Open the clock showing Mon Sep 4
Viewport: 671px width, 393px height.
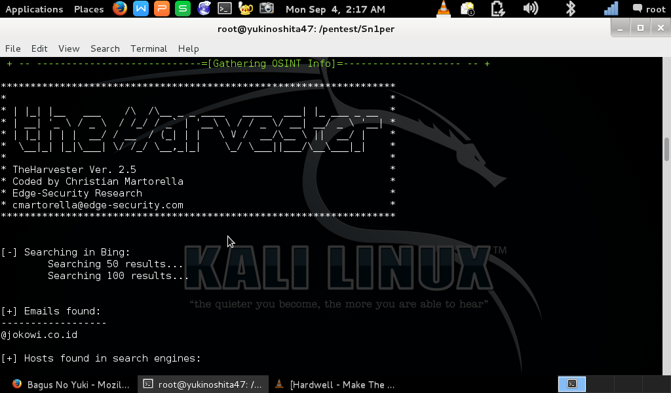(335, 9)
